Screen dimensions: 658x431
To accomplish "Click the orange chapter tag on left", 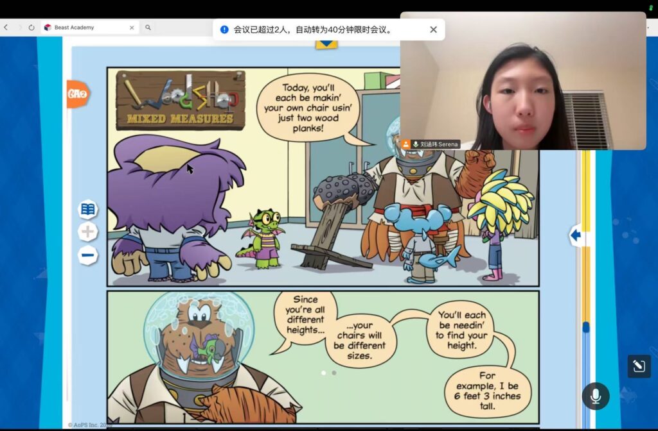I will 76,94.
